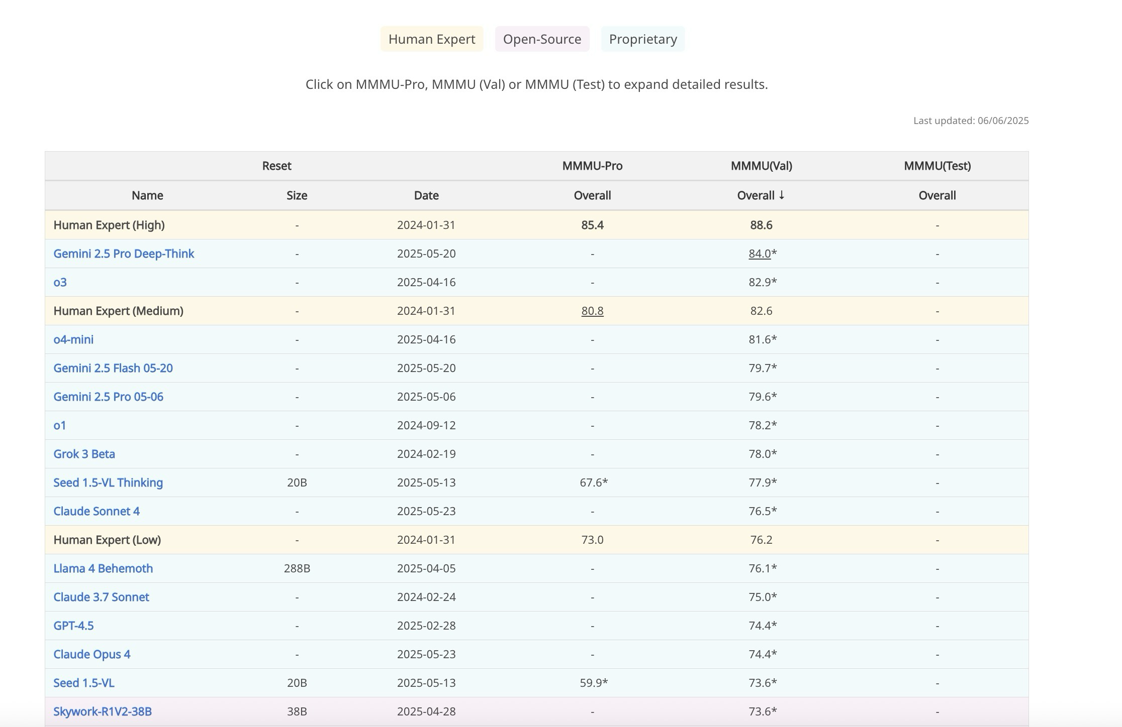Image resolution: width=1122 pixels, height=727 pixels.
Task: Sort table by Size column
Action: [x=297, y=195]
